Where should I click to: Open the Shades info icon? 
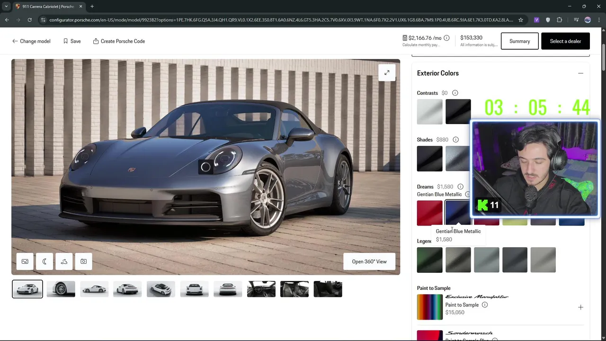tap(455, 140)
